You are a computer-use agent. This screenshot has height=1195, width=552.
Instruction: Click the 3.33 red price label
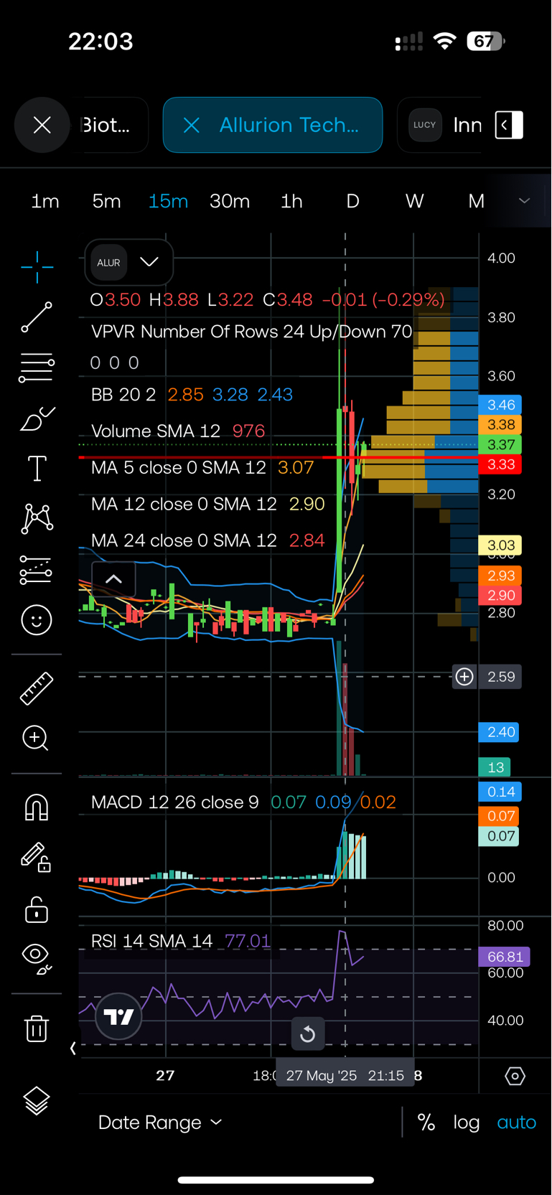[x=500, y=464]
